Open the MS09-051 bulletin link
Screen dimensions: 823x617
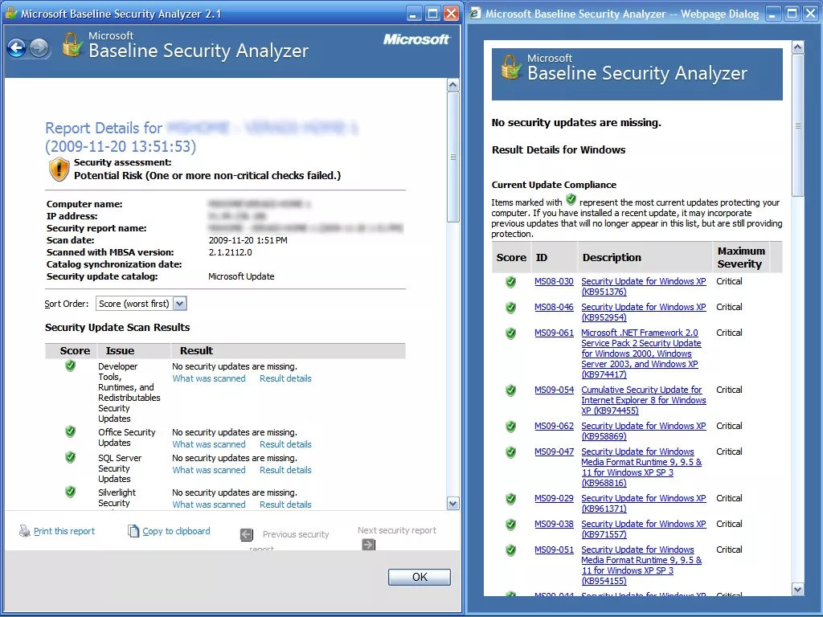(x=554, y=550)
